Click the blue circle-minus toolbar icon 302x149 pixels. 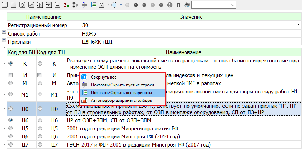click(114, 5)
